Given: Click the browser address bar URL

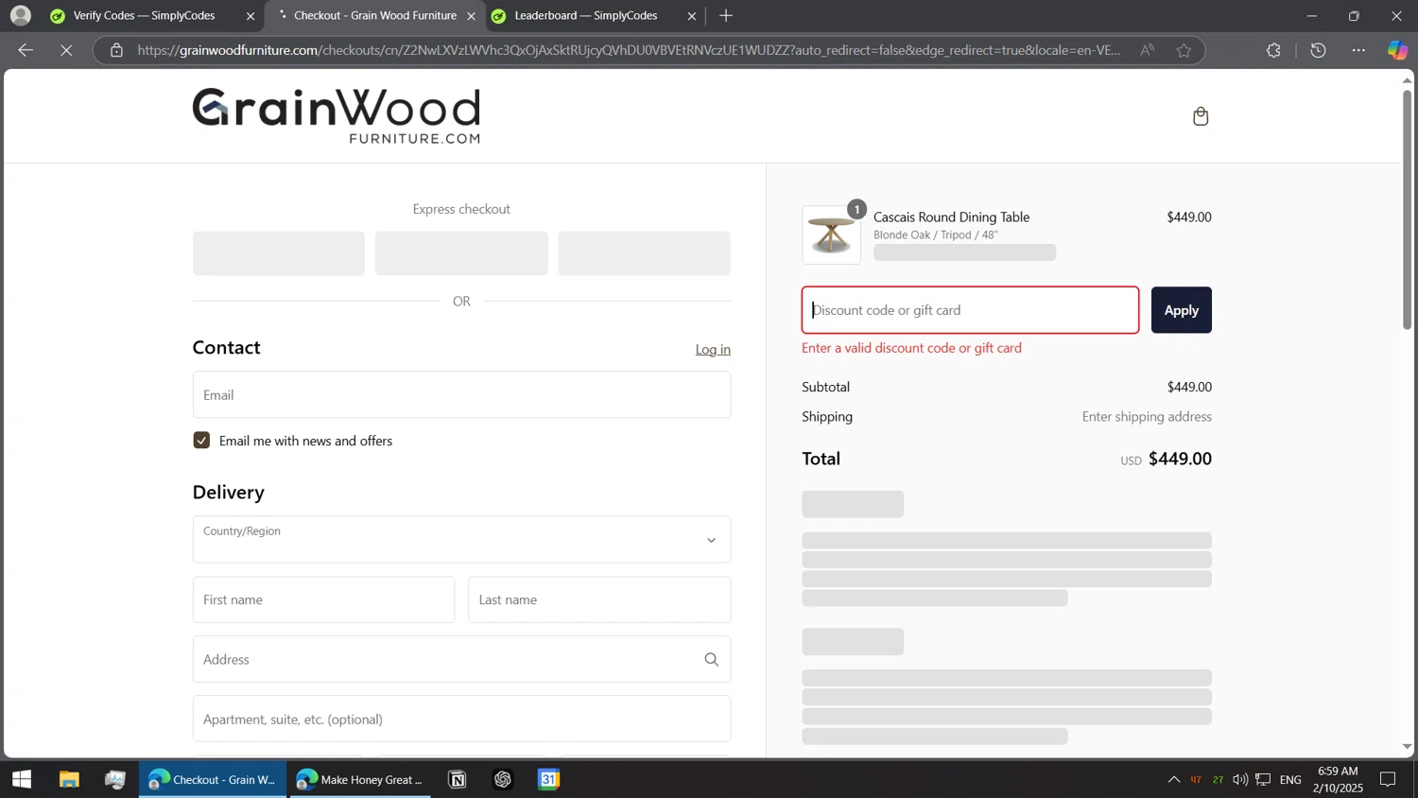Looking at the screenshot, I should coord(629,50).
